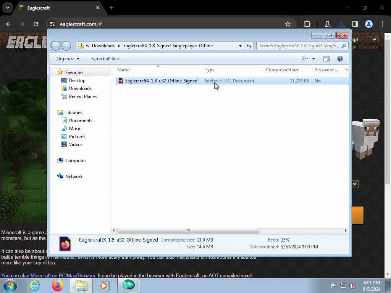Open the Chrome Labs flask icon
This screenshot has height=293, width=391.
327,24
